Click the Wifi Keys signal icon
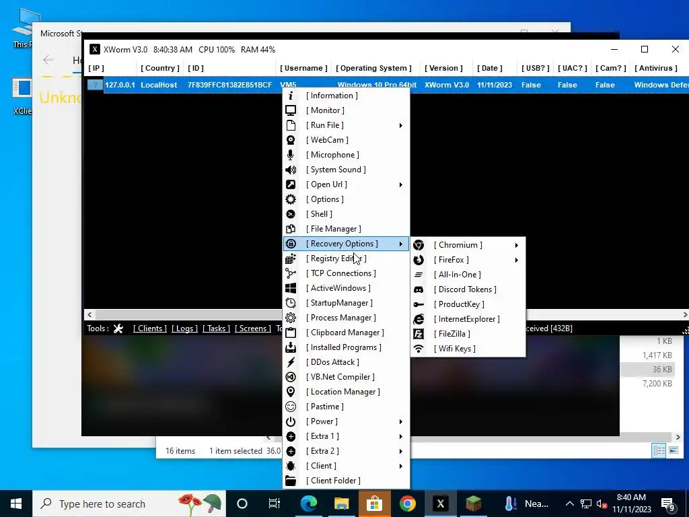The width and height of the screenshot is (689, 517). pos(419,349)
